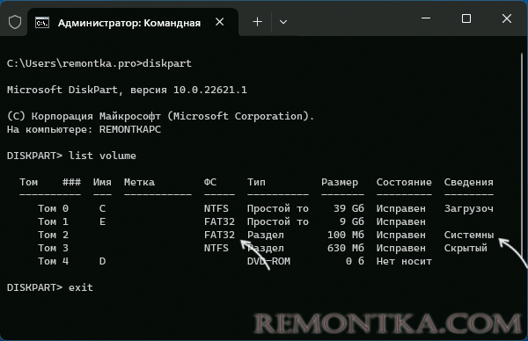This screenshot has width=528, height=341.
Task: Click drive letter C in Том 0 row
Action: pos(102,208)
